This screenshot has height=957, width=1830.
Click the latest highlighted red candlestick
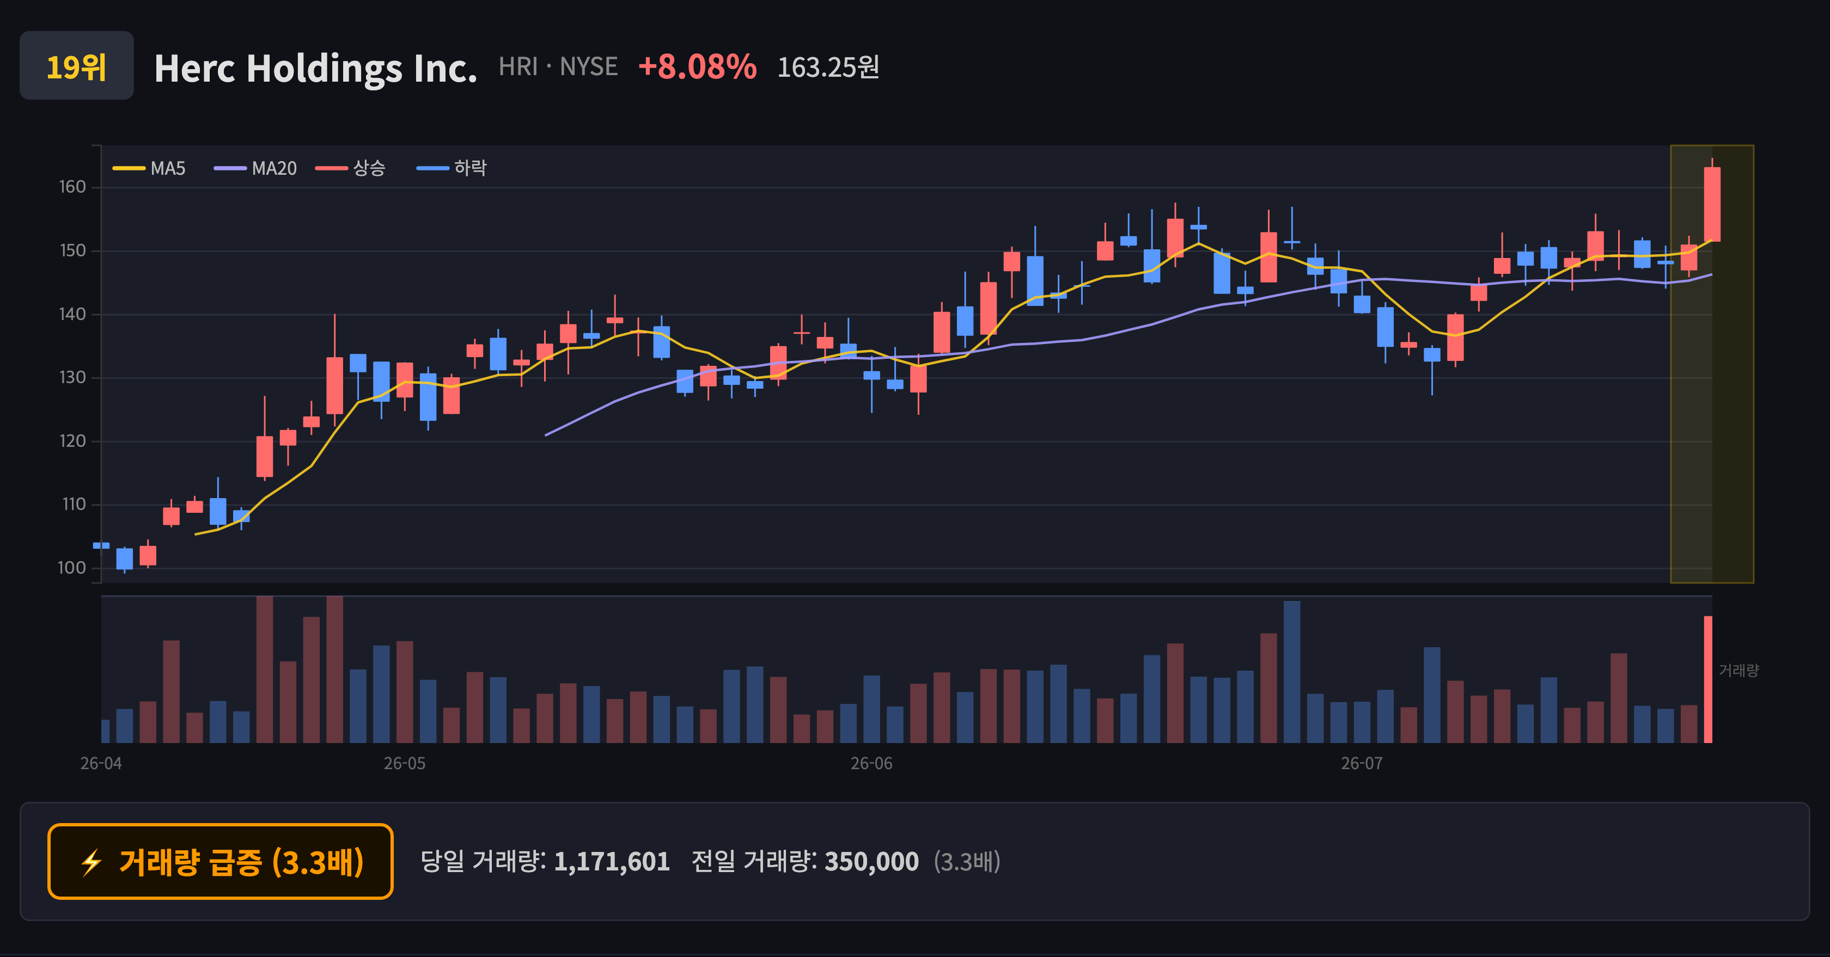coord(1712,205)
